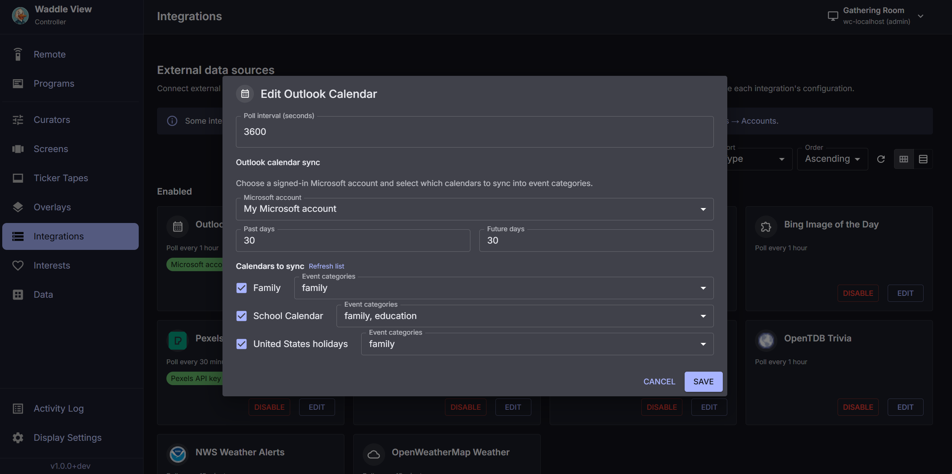Click the Outlook card calendar icon
This screenshot has width=952, height=474.
coord(178,227)
